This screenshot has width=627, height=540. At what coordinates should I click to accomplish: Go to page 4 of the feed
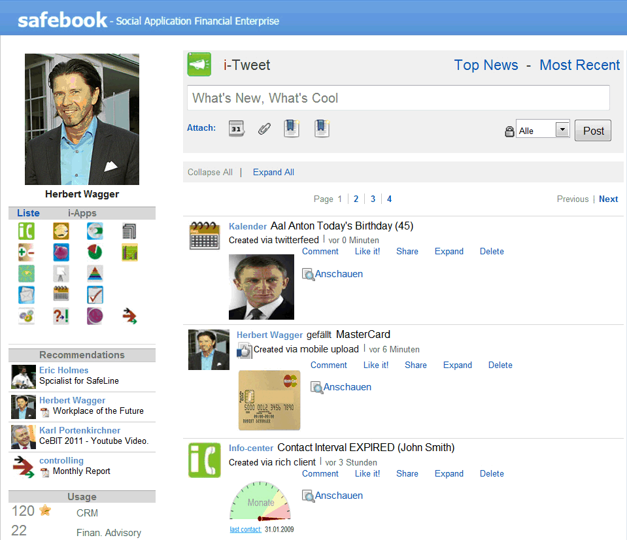(x=389, y=199)
